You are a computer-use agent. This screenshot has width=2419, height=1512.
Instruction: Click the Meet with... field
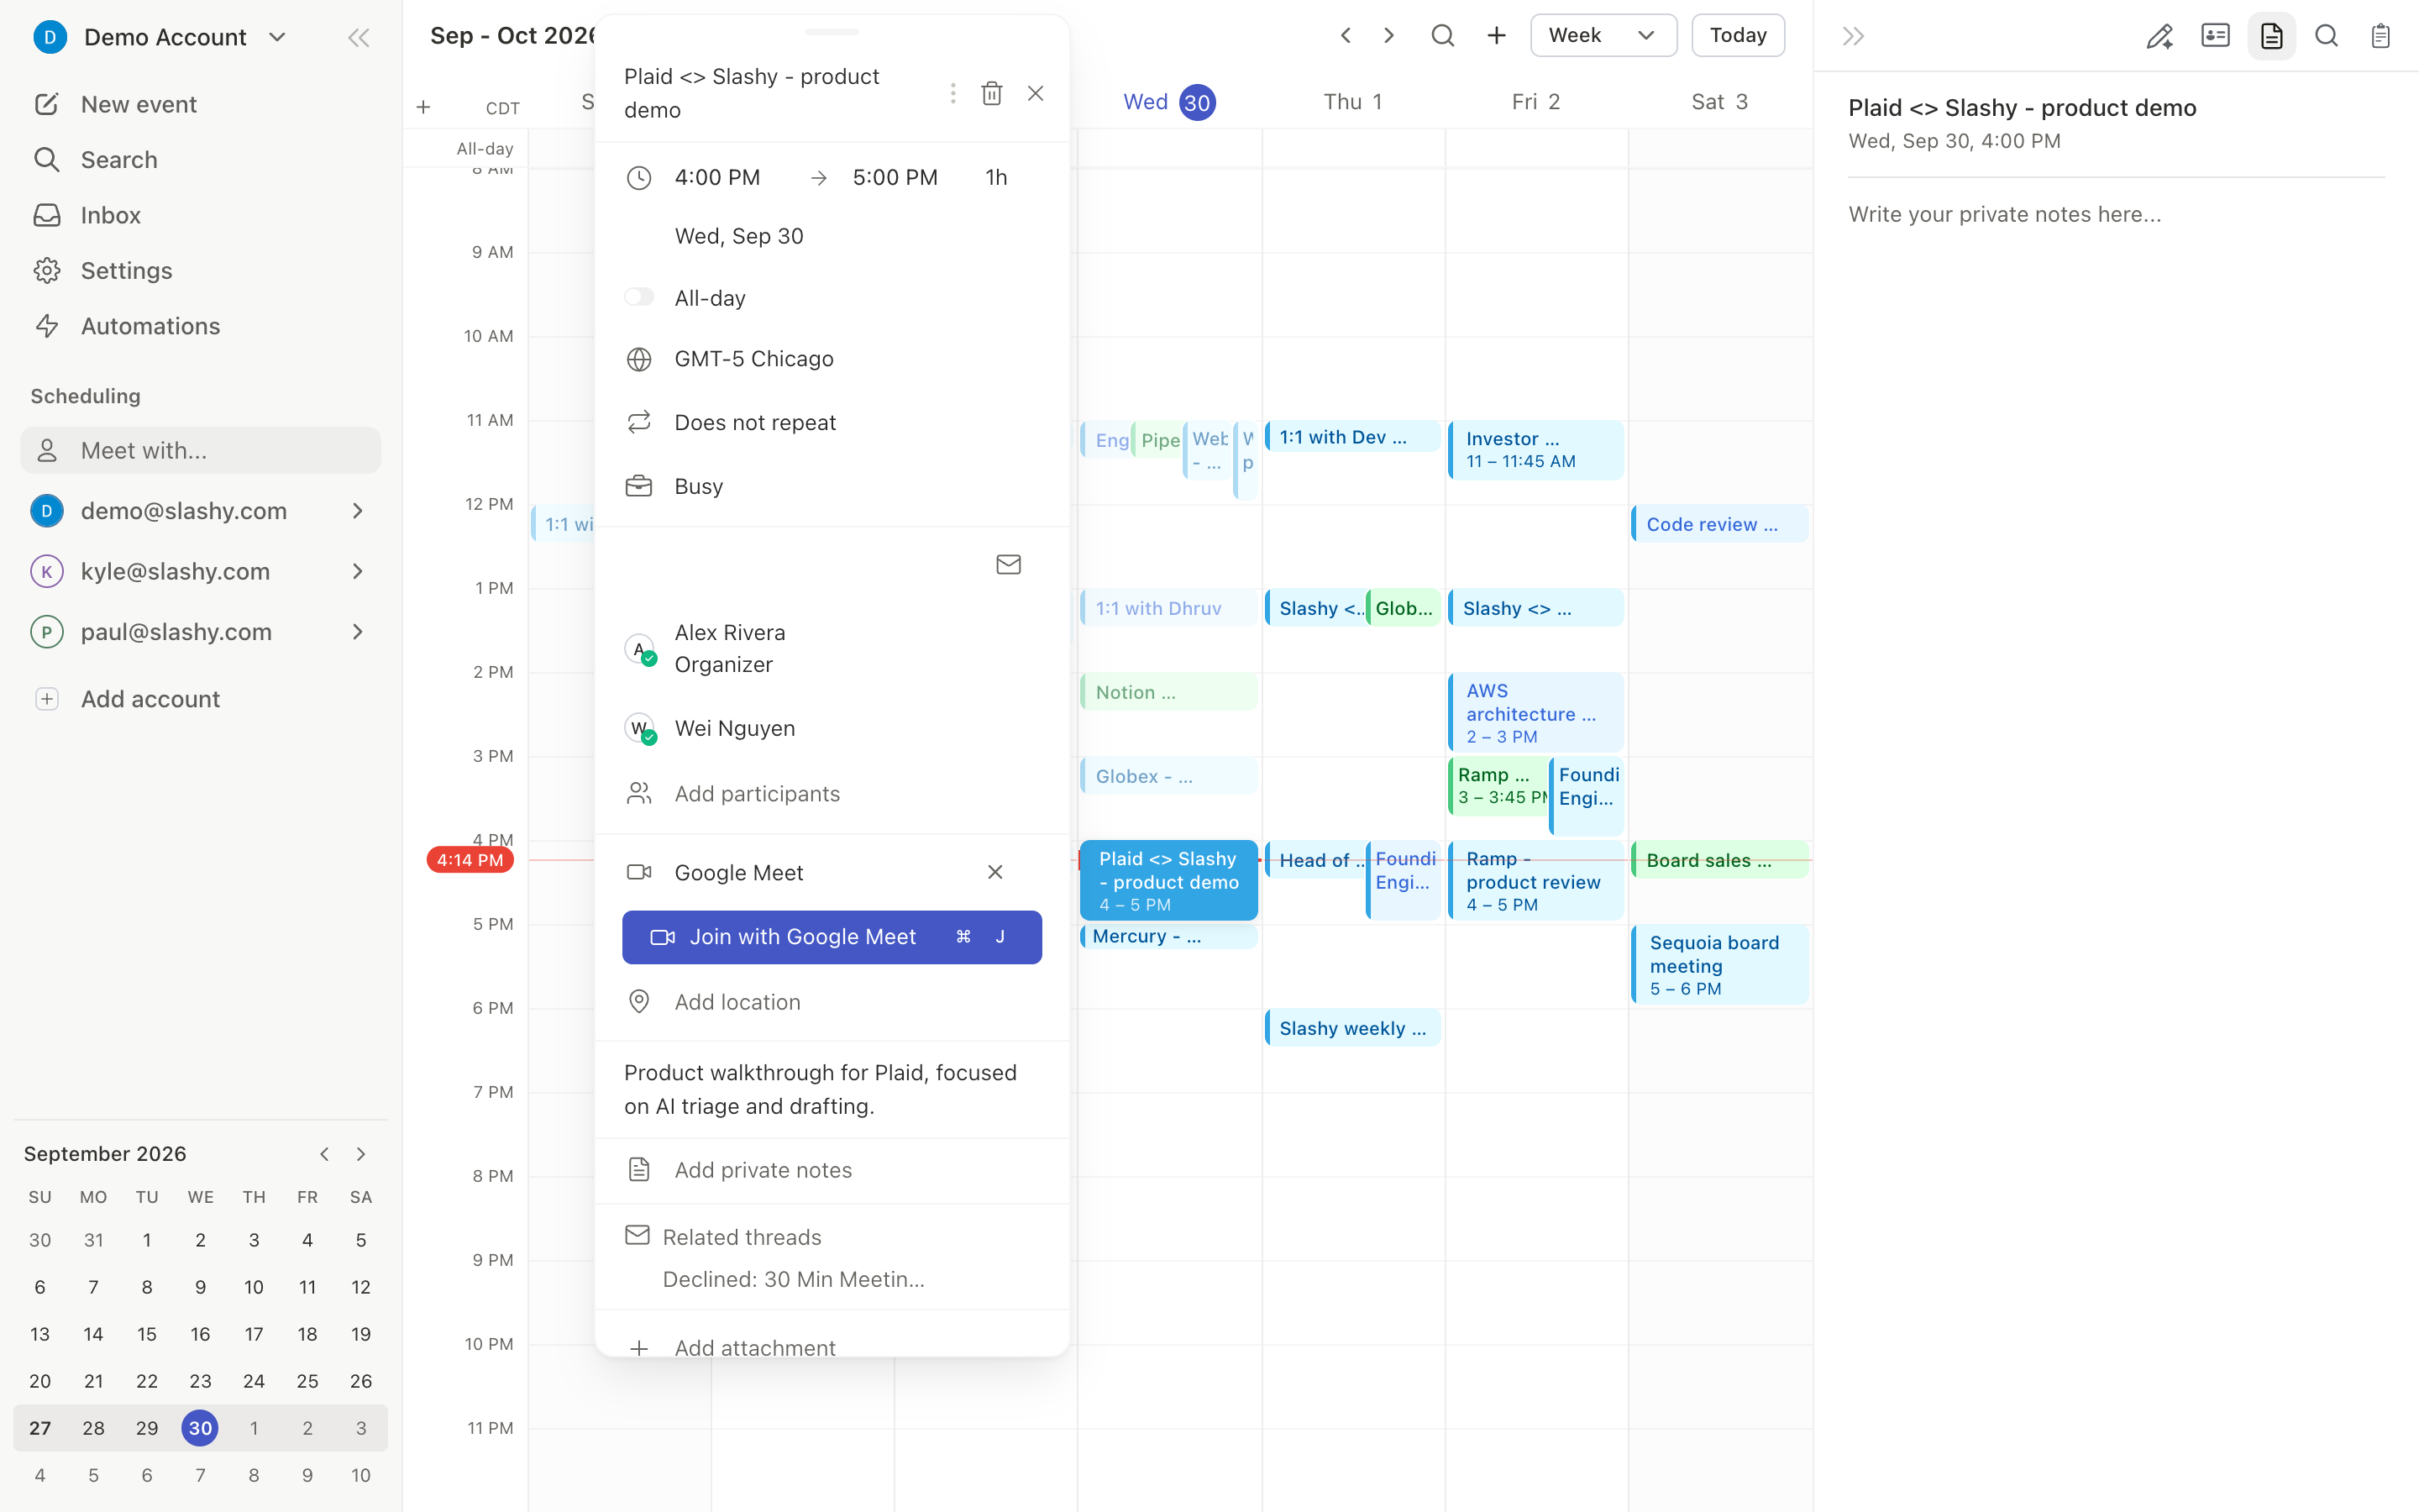(x=200, y=451)
